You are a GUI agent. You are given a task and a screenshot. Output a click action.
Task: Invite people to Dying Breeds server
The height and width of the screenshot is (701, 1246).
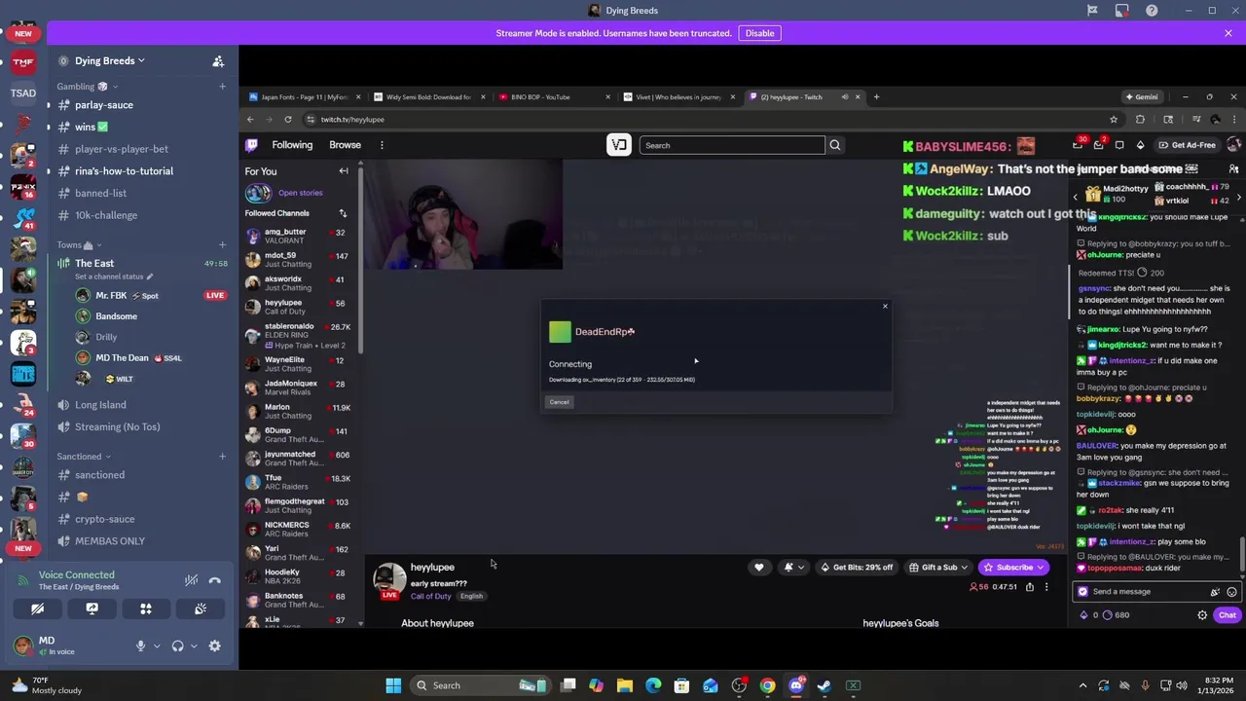218,60
